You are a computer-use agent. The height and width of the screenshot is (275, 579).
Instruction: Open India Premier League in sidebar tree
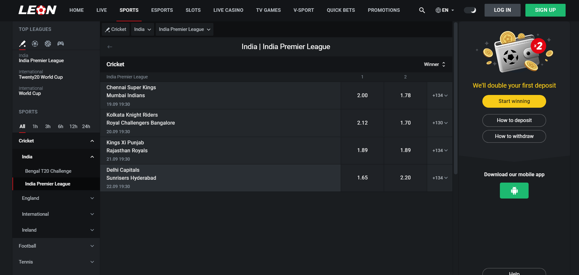pos(56,184)
